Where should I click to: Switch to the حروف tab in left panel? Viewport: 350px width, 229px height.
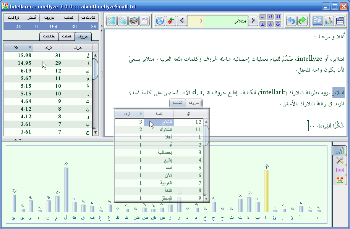pyautogui.click(x=83, y=36)
